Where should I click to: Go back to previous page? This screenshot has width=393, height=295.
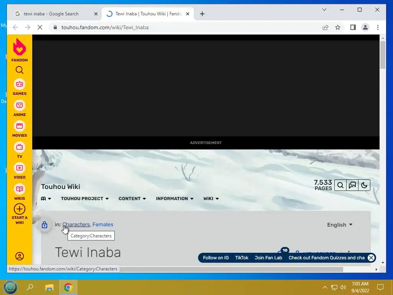pos(15,27)
